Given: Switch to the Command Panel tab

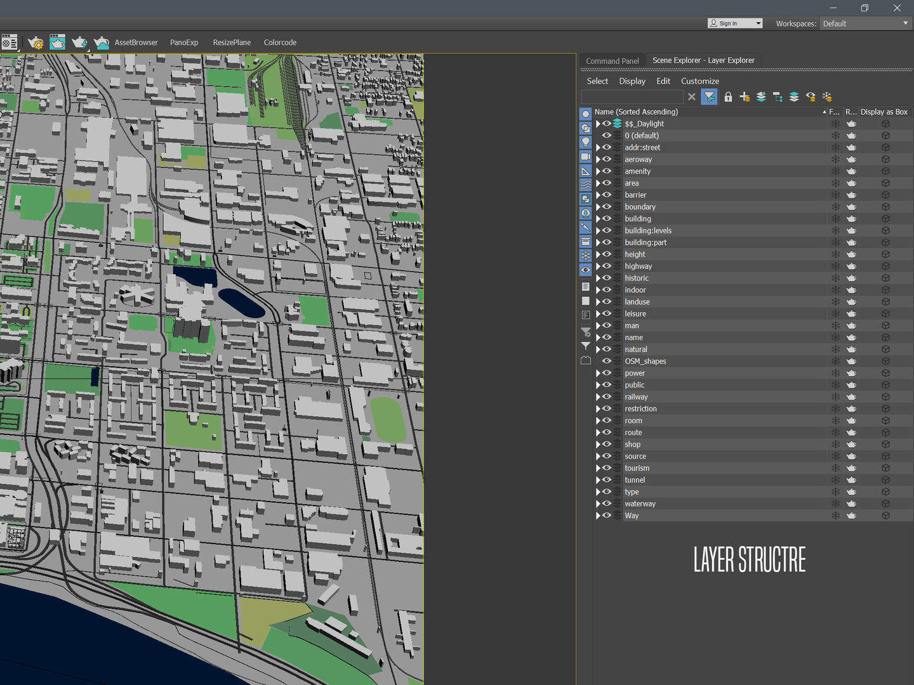Looking at the screenshot, I should click(x=613, y=61).
